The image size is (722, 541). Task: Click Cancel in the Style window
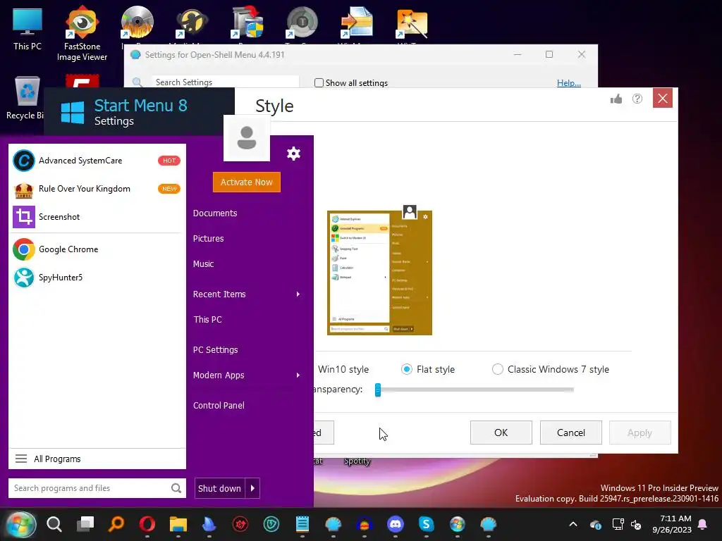click(571, 433)
